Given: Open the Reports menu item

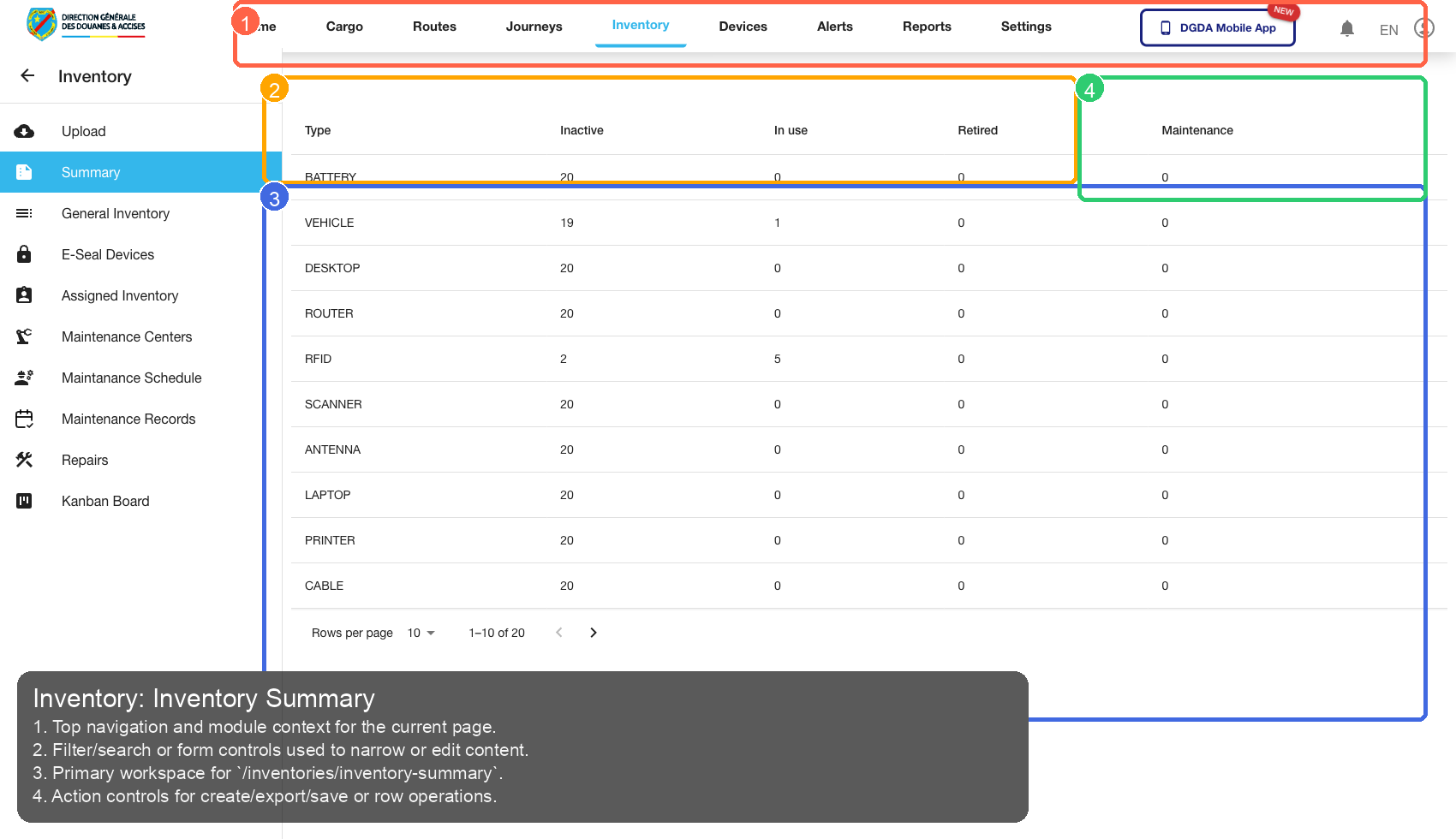Looking at the screenshot, I should (x=927, y=27).
